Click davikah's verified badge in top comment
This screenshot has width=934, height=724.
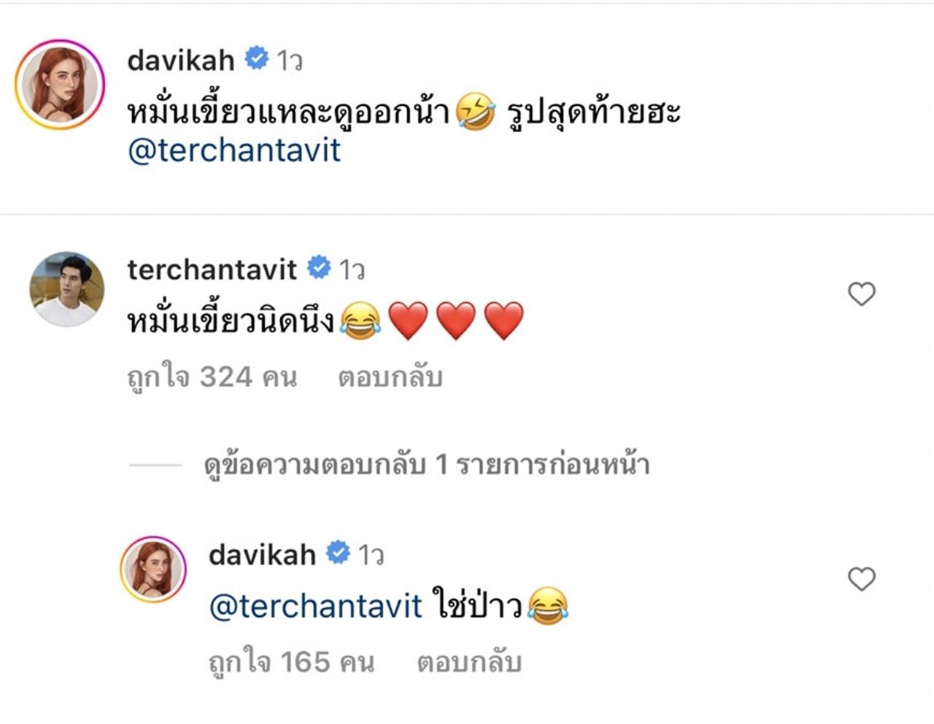256,58
